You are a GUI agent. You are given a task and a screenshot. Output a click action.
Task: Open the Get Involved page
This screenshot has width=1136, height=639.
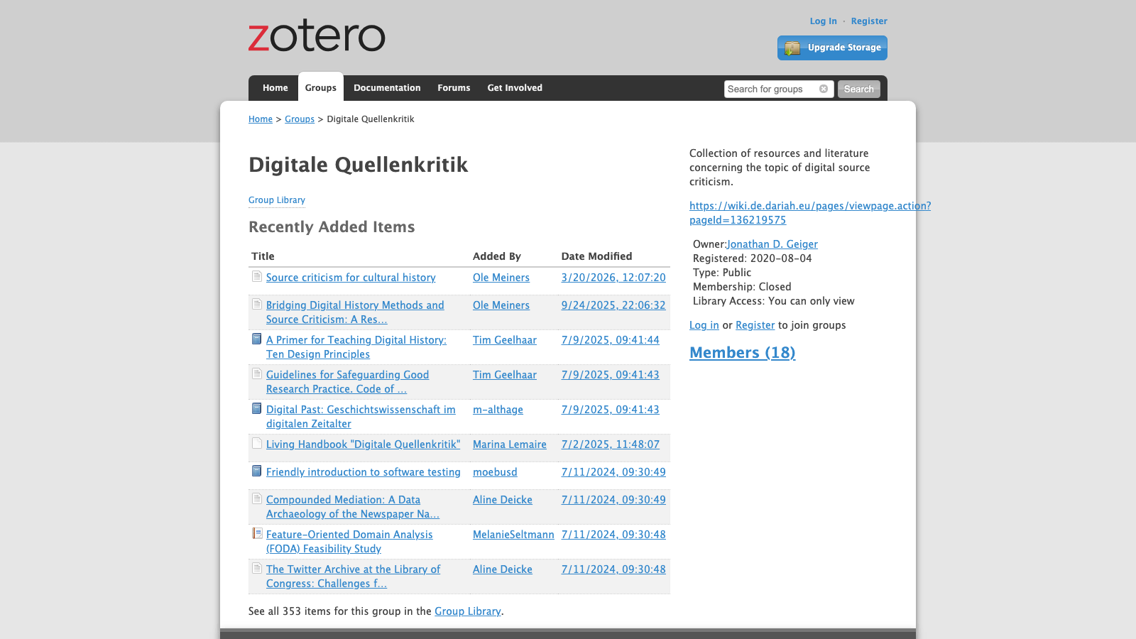(515, 87)
